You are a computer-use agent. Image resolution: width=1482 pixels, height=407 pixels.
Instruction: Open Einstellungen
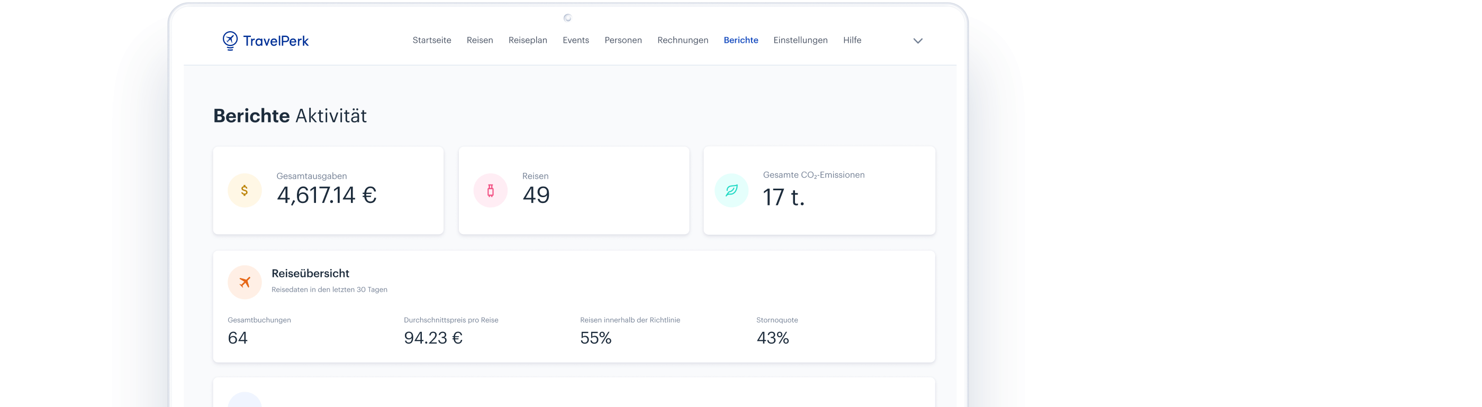click(x=800, y=40)
